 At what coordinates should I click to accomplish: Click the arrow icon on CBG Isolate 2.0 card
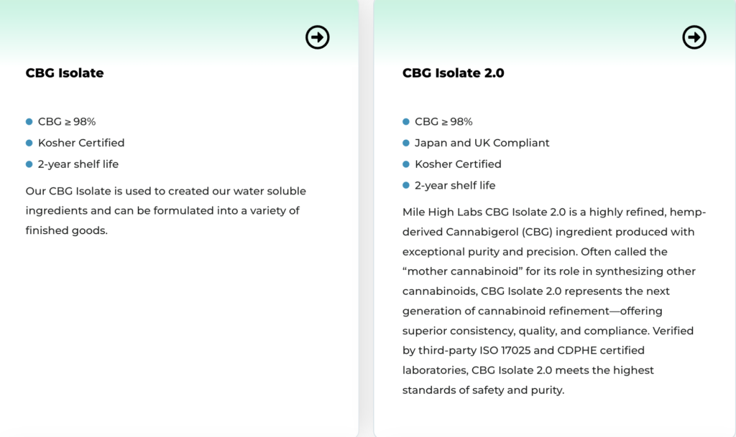(x=694, y=37)
